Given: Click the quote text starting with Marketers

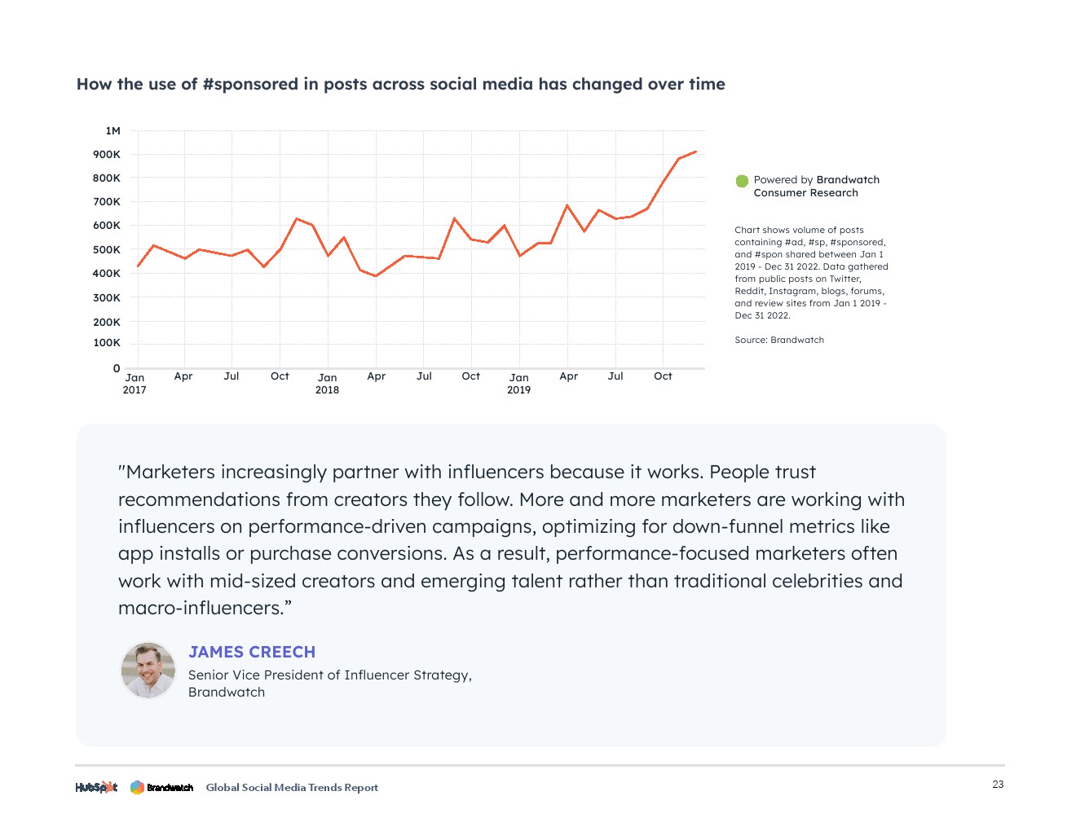Looking at the screenshot, I should (511, 539).
